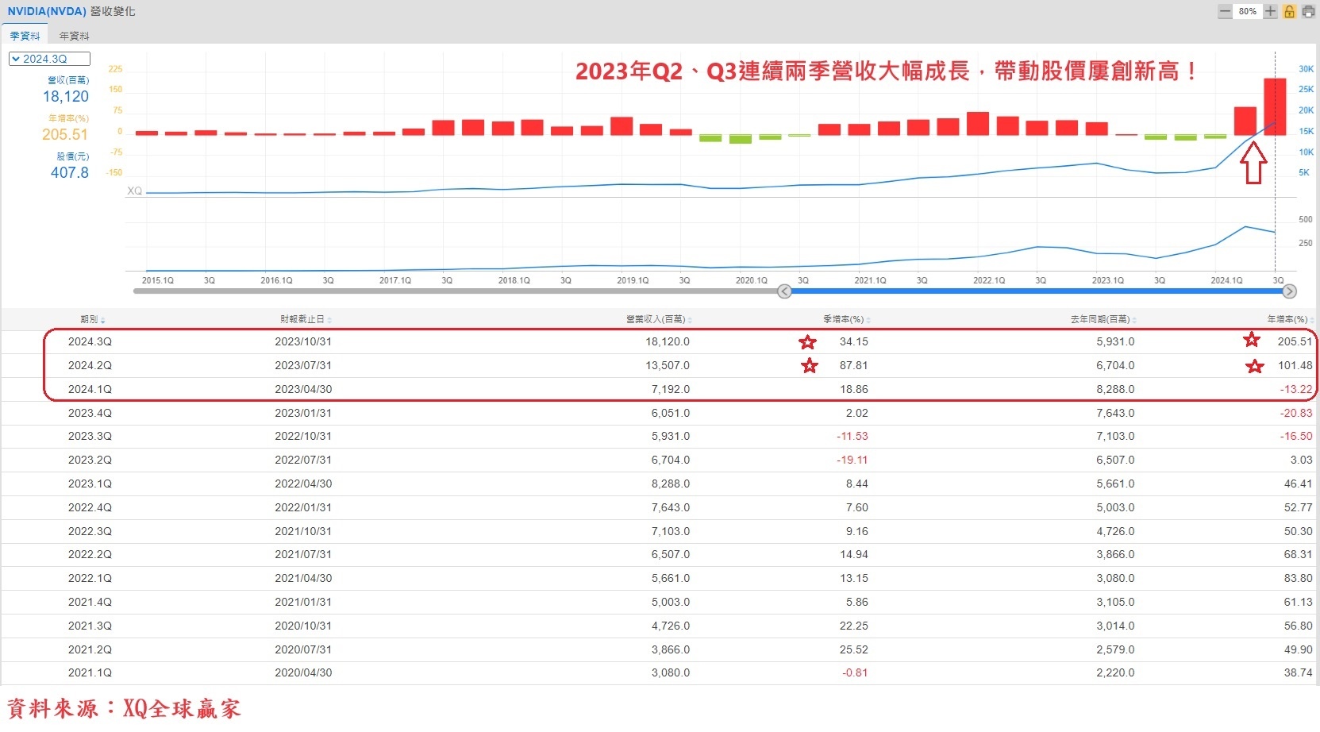
Task: Select the 2021.1Q period cell
Action: click(90, 672)
